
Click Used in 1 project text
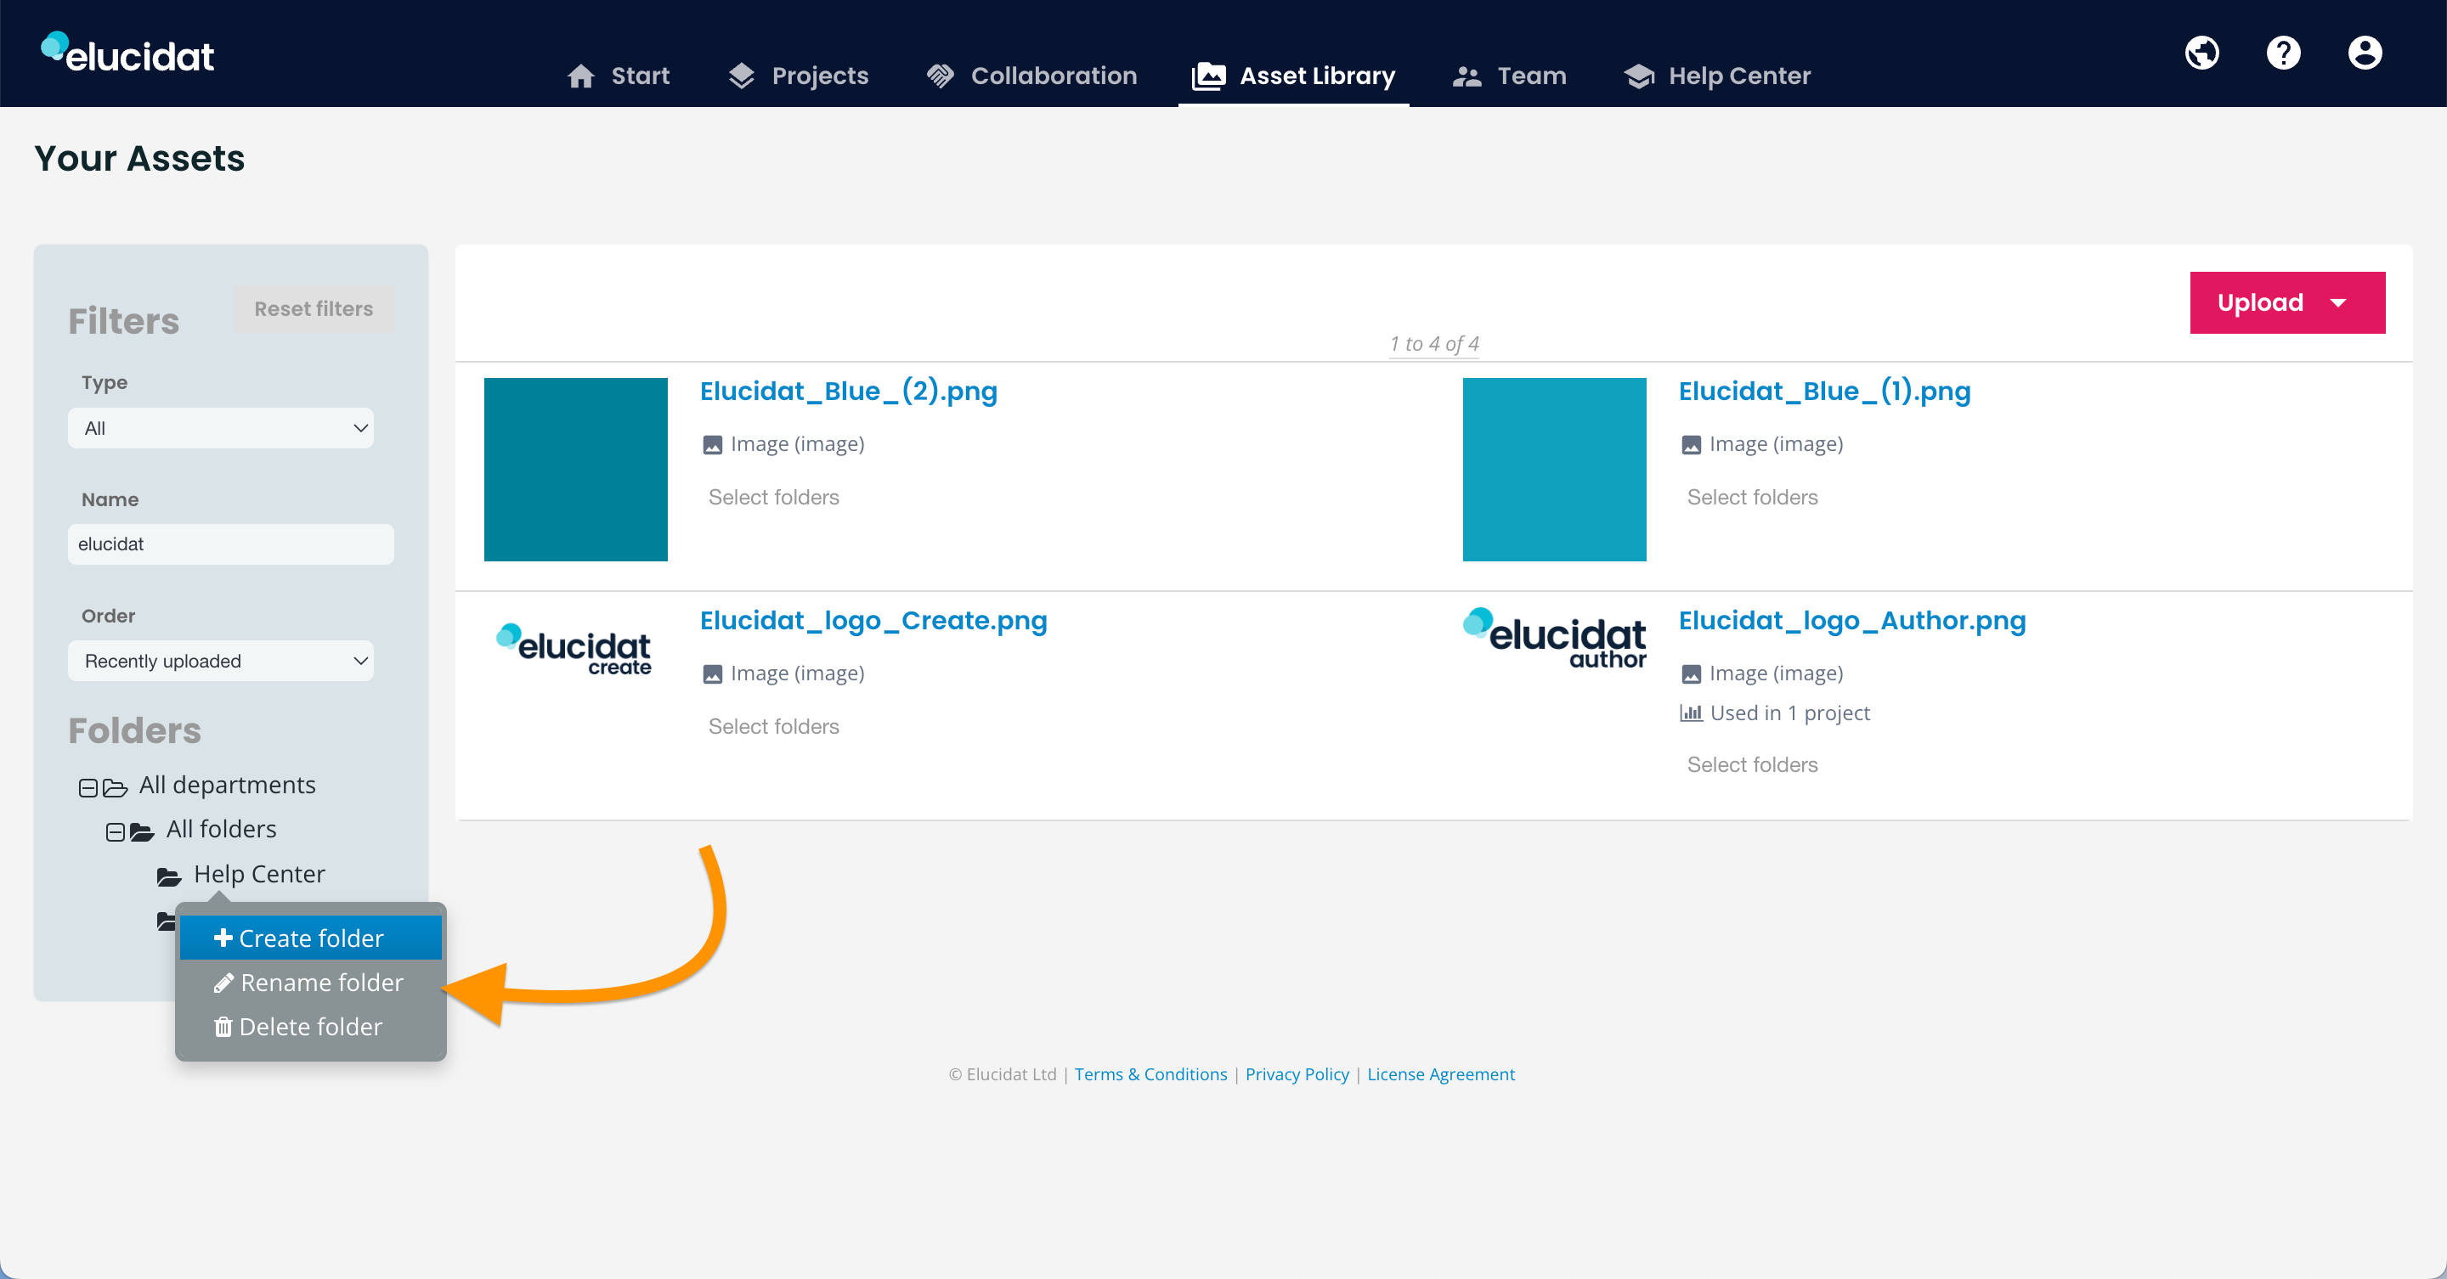[1789, 713]
